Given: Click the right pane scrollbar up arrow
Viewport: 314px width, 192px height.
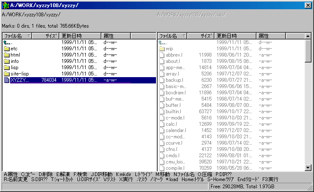Looking at the screenshot, I should [x=308, y=36].
